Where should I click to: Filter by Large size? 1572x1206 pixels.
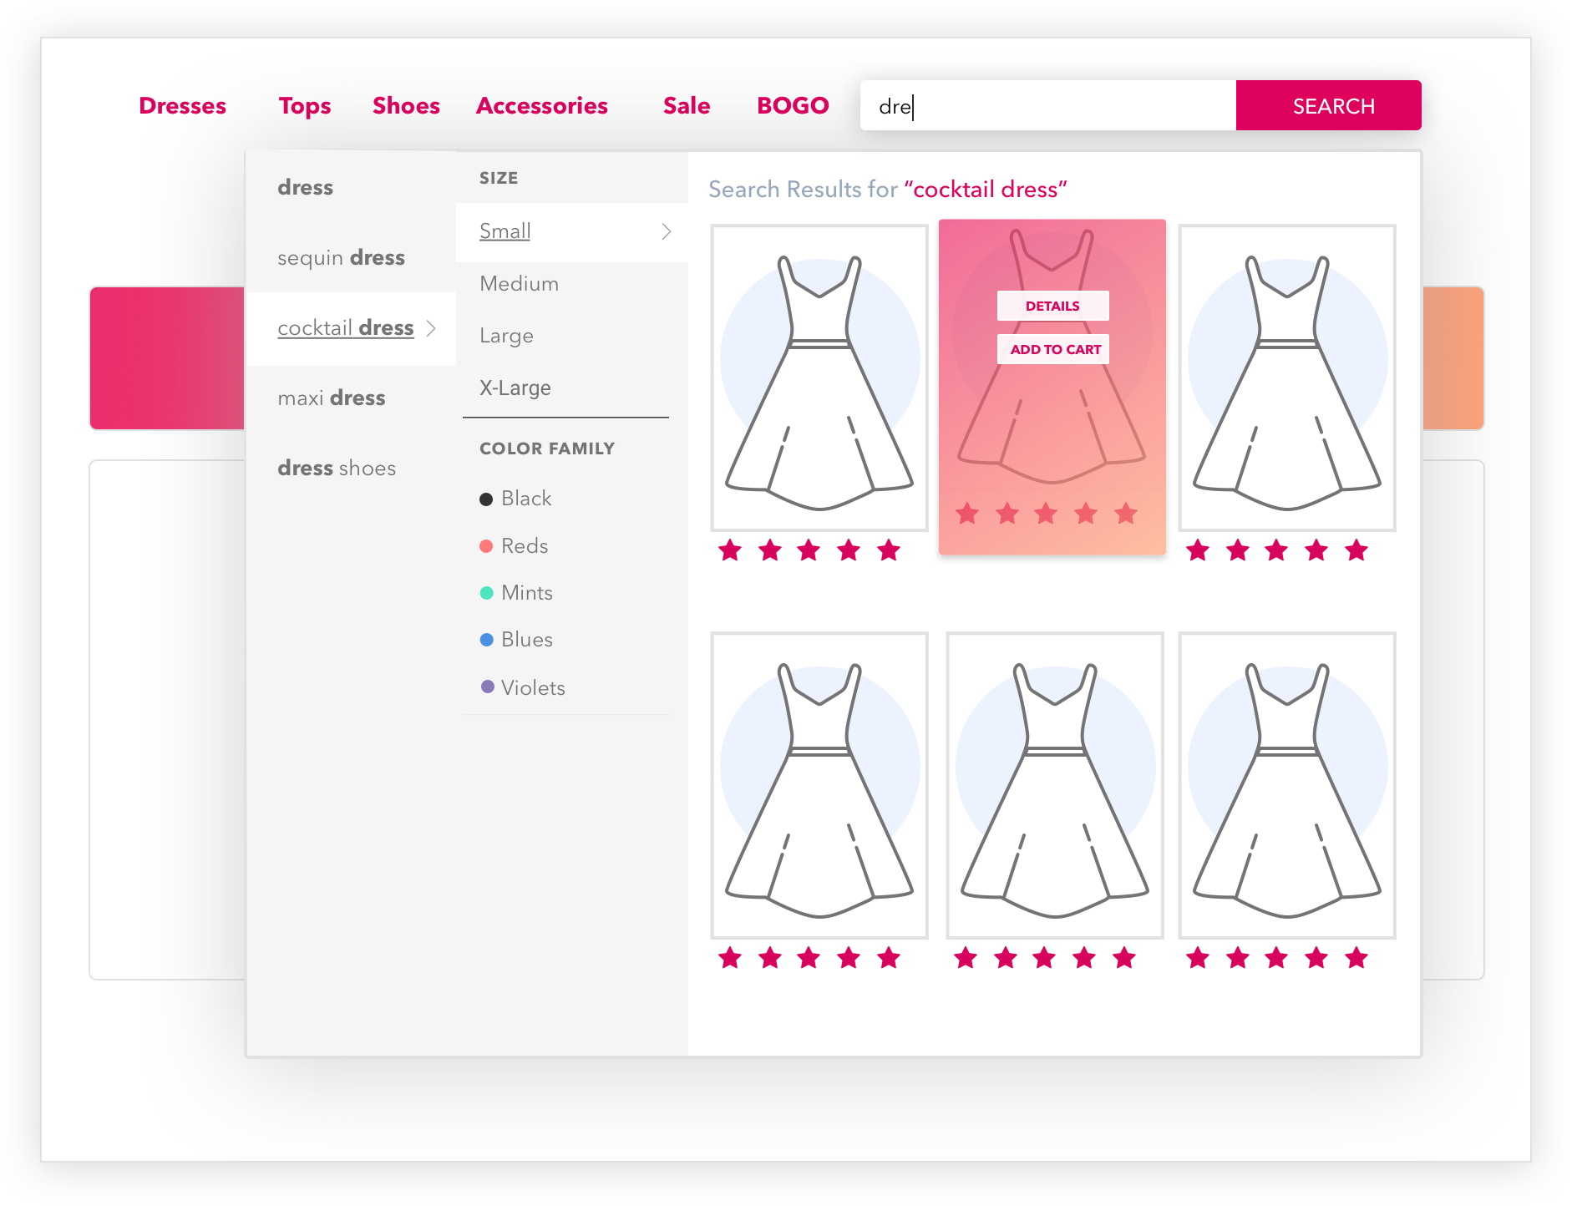(x=506, y=336)
